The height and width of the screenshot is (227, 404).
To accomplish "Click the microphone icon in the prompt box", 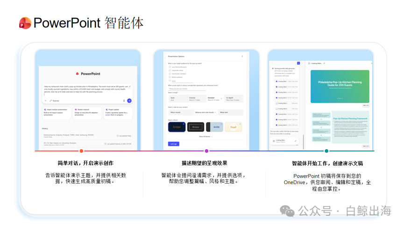I will pyautogui.click(x=124, y=101).
